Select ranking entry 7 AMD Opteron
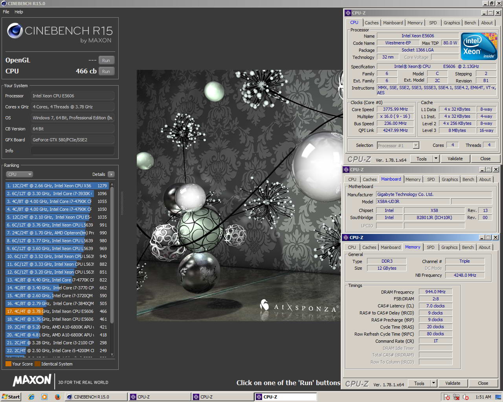The image size is (503, 402). click(x=57, y=233)
